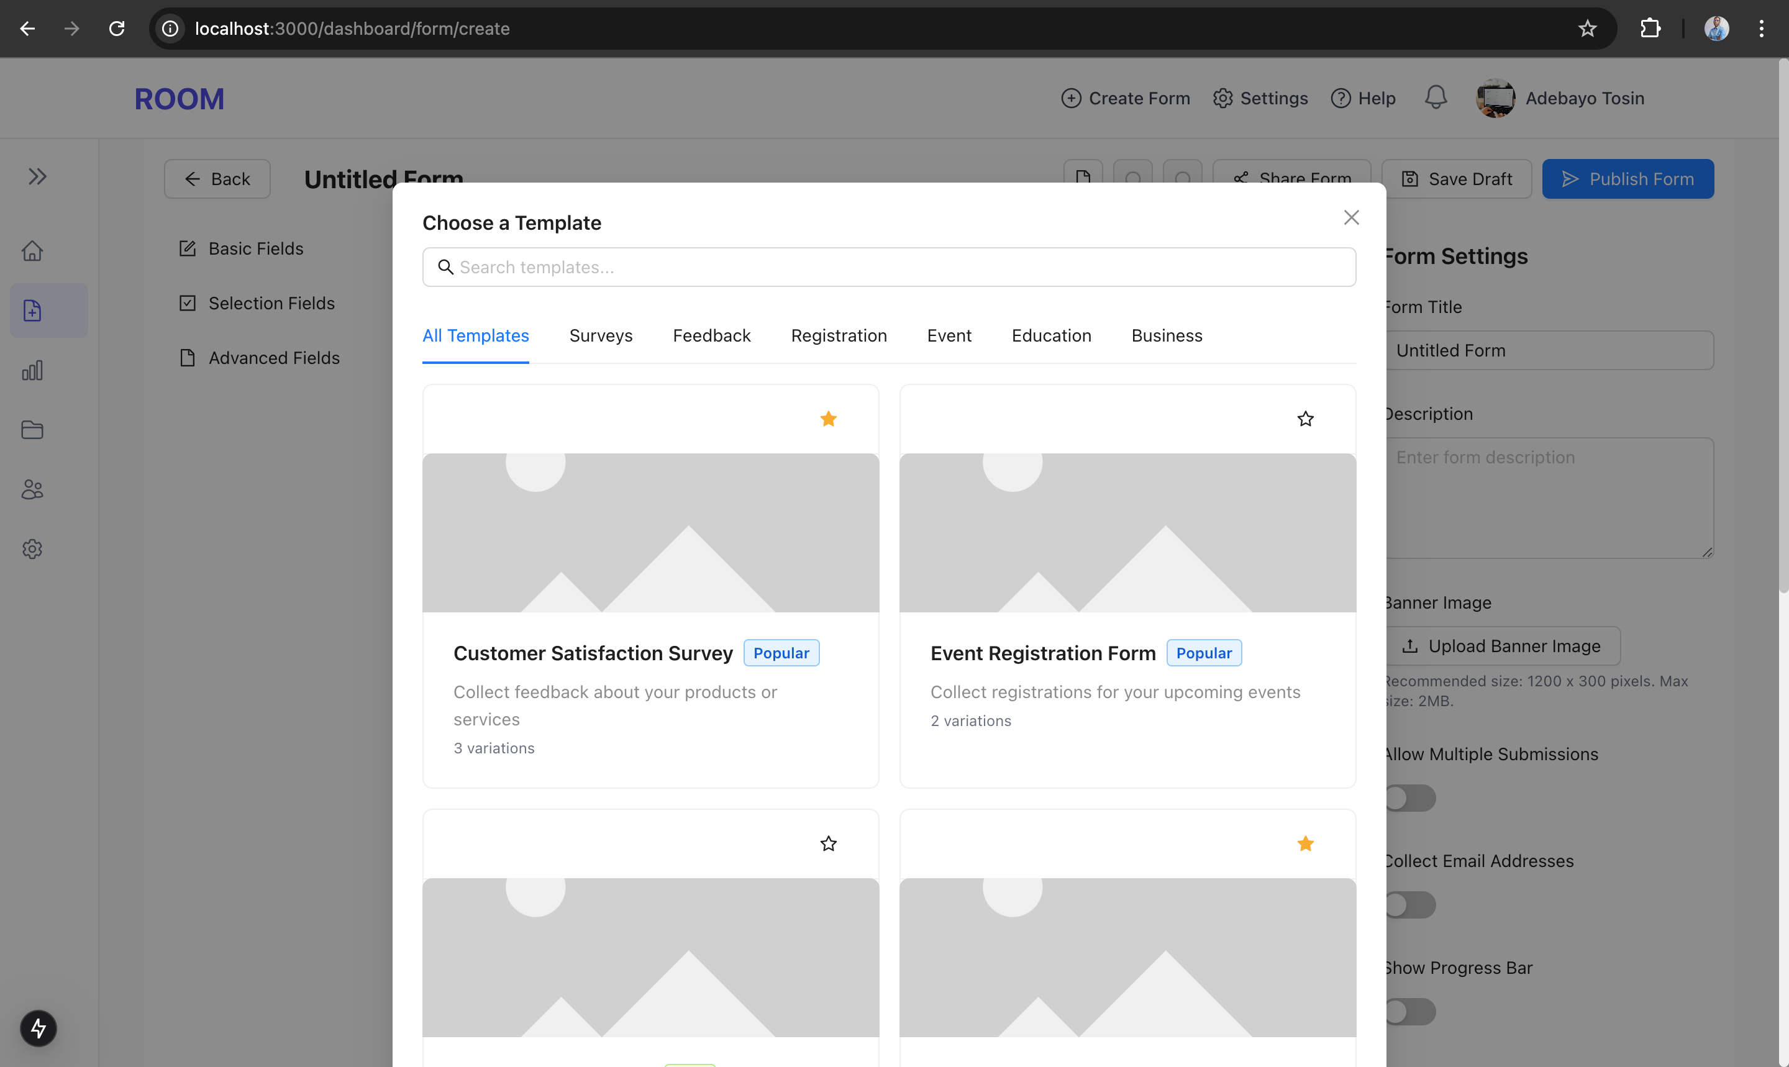This screenshot has width=1789, height=1067.
Task: Select Event Registration Form template thumbnail
Action: tap(1127, 533)
